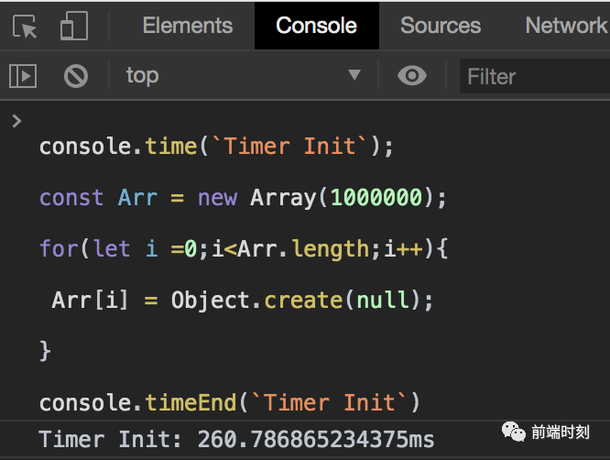The height and width of the screenshot is (460, 610).
Task: Click the const Arr = new Array line
Action: [x=243, y=197]
